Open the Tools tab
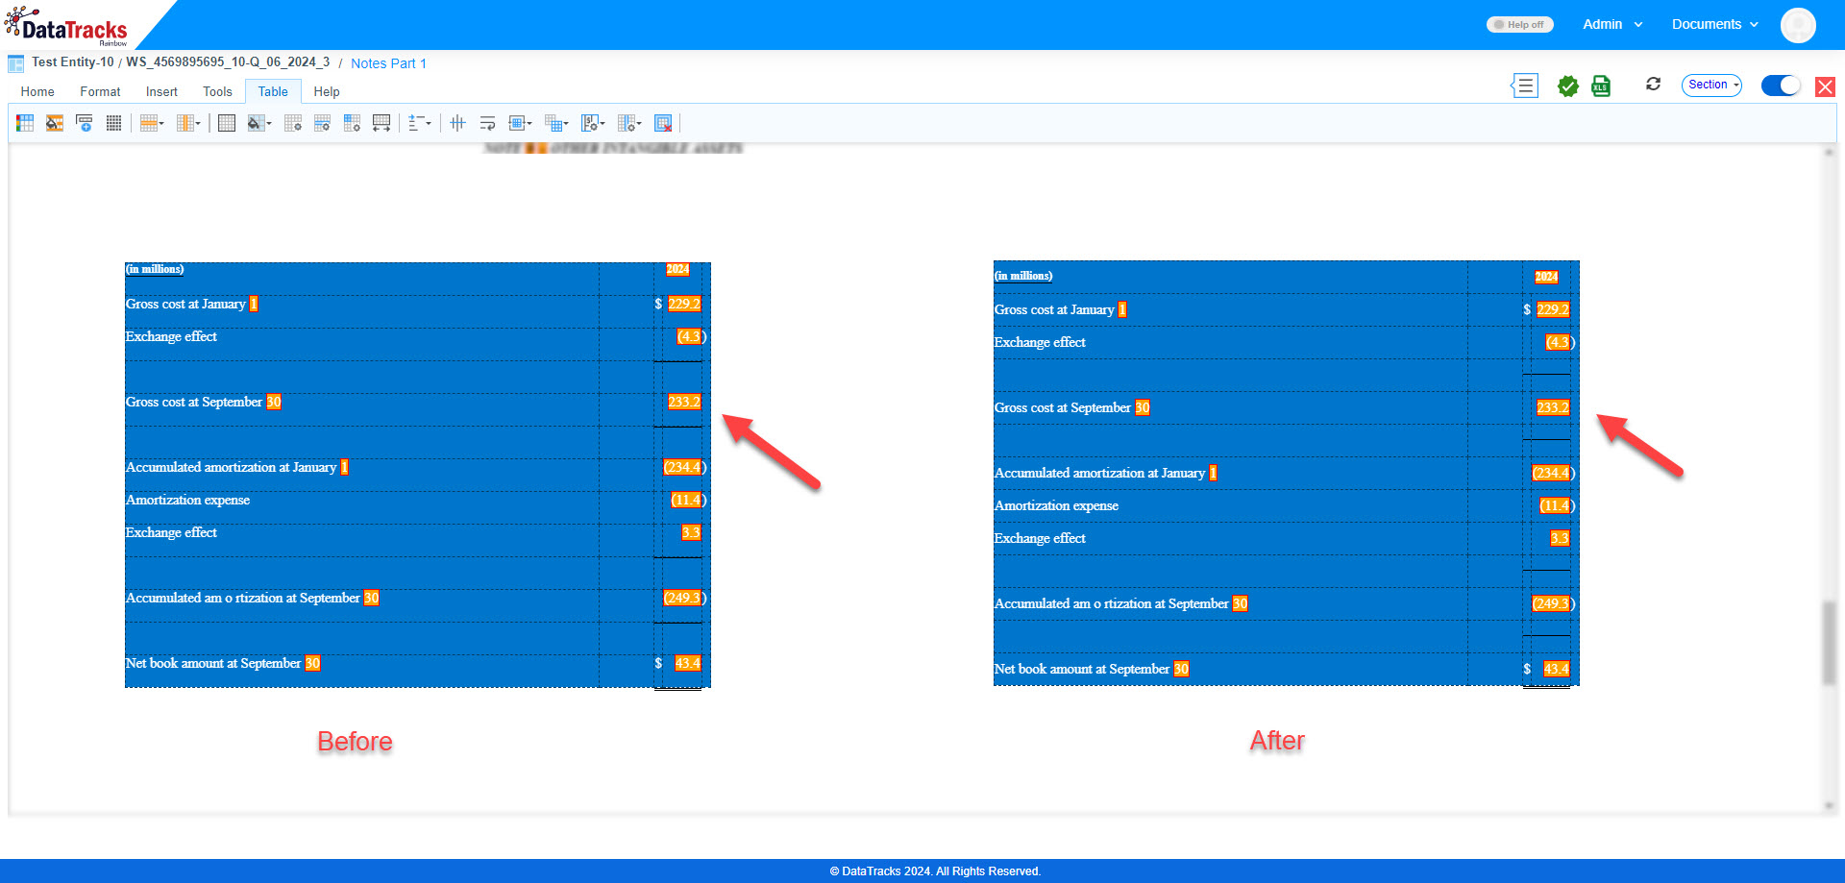 click(x=217, y=91)
